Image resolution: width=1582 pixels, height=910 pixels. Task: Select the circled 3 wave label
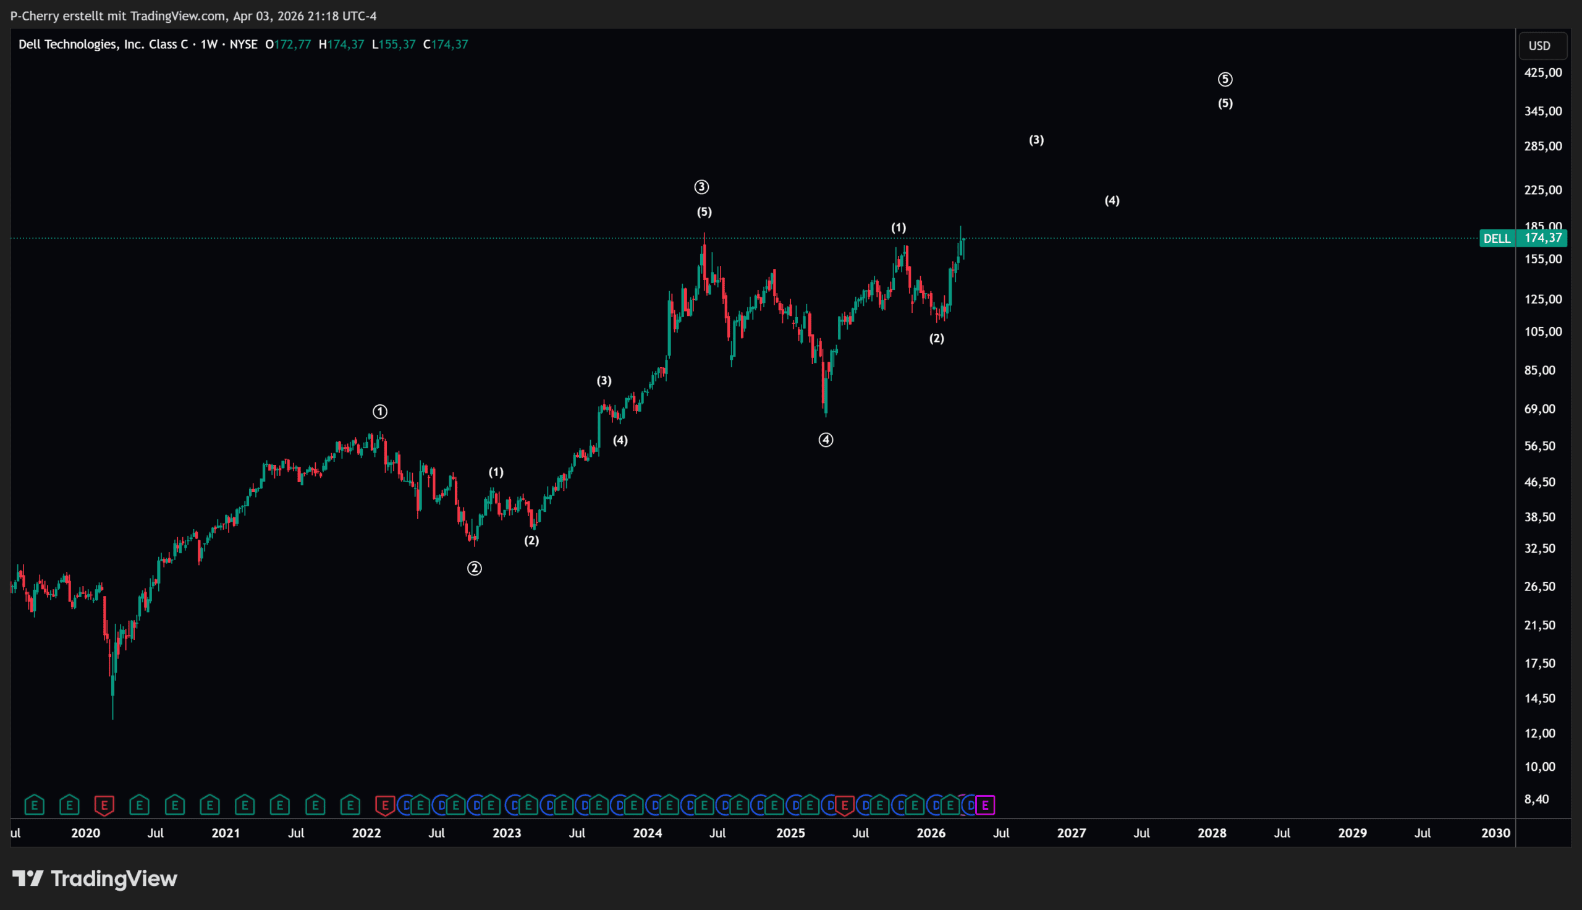pos(701,187)
